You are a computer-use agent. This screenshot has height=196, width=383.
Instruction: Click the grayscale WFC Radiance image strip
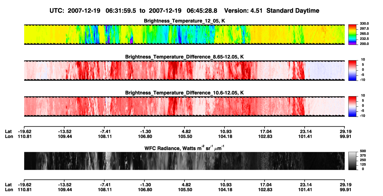pyautogui.click(x=184, y=161)
